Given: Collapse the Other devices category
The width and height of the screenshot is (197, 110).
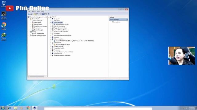Looking at the screenshot, I should [51, 43].
